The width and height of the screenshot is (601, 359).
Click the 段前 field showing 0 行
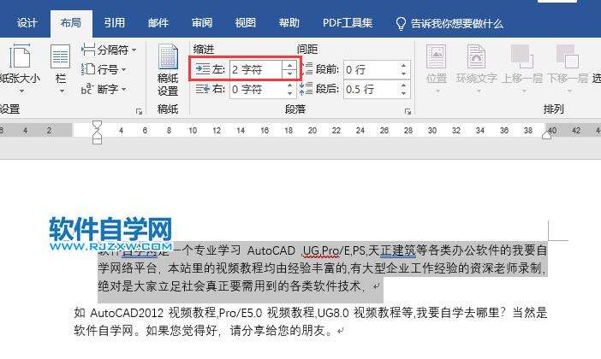click(x=370, y=69)
